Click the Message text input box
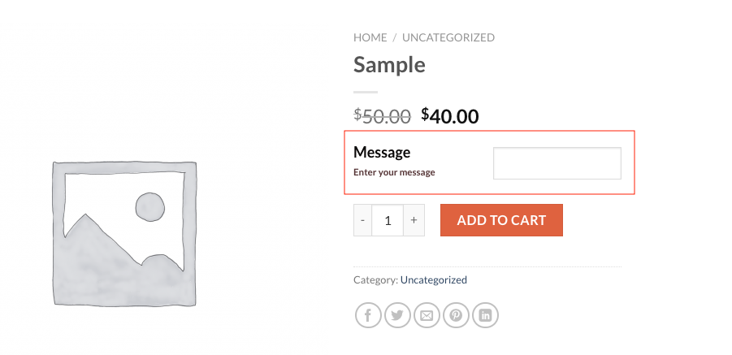This screenshot has width=732, height=355. coord(557,163)
